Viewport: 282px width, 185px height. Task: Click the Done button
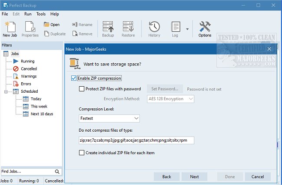click(x=230, y=177)
